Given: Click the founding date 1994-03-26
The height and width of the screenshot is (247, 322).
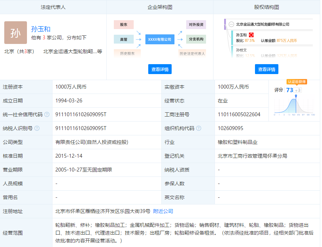Looking at the screenshot, I should tap(69, 101).
